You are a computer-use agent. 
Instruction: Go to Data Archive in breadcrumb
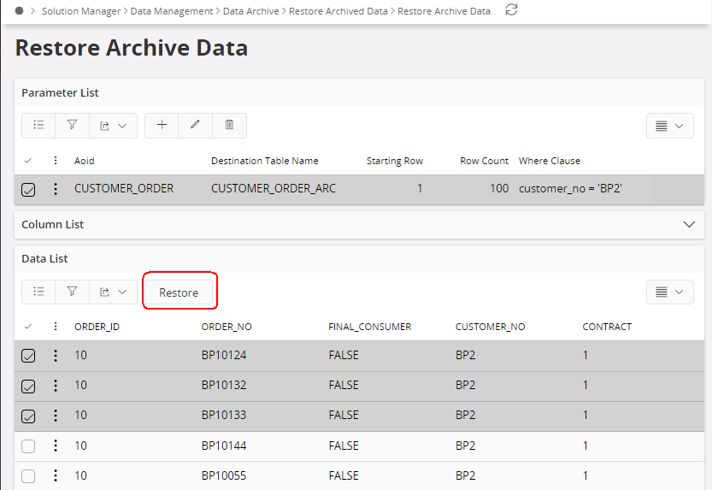point(250,11)
